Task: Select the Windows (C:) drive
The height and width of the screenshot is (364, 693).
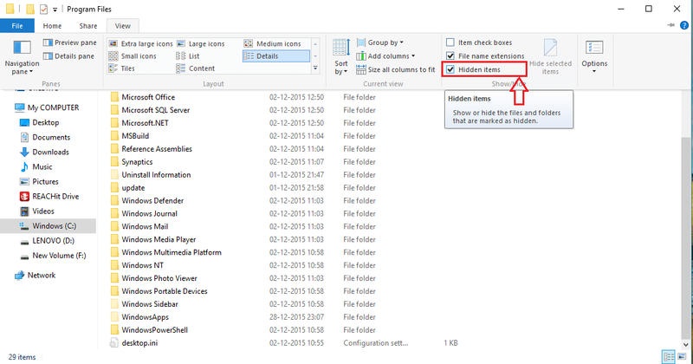Action: click(x=48, y=226)
